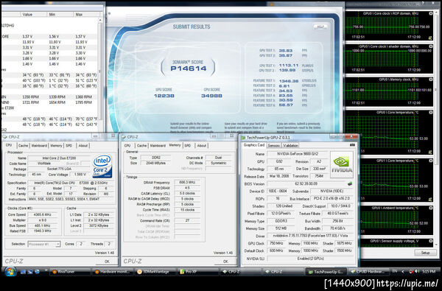Click the corner box icon of the GPU0 Core temperature graph
Viewport: 442px width, 291px height.
tap(431, 113)
